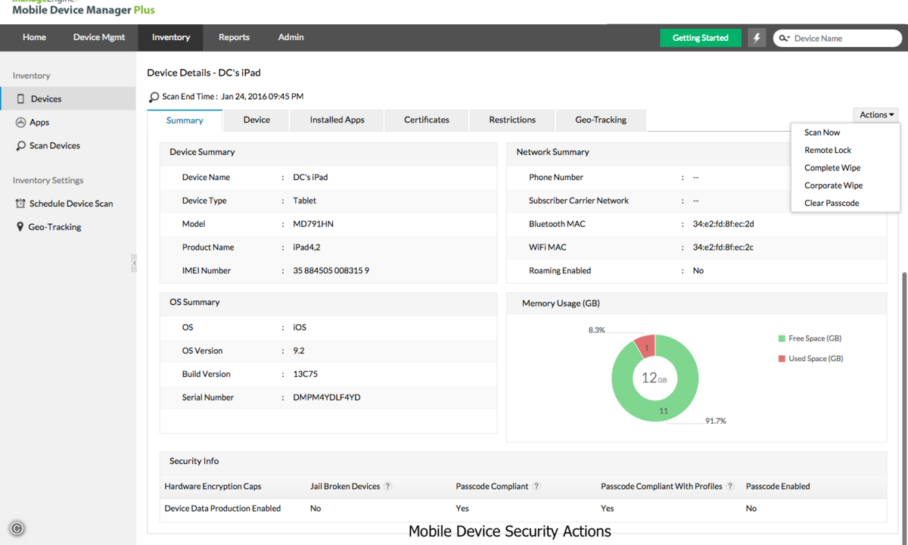908x545 pixels.
Task: Open the Actions dropdown
Action: (877, 115)
